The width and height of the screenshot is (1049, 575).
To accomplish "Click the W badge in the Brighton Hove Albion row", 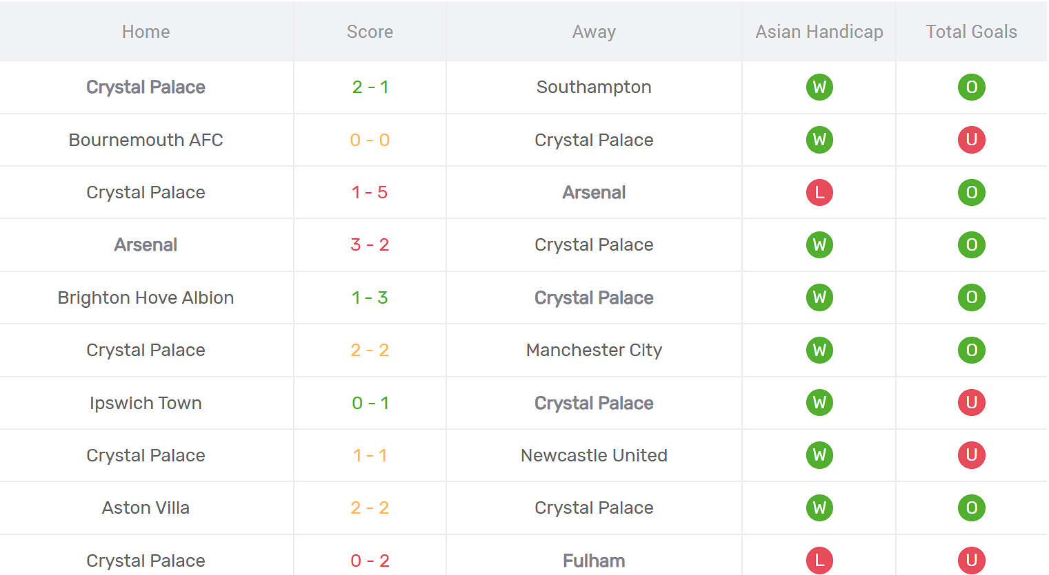I will click(819, 297).
